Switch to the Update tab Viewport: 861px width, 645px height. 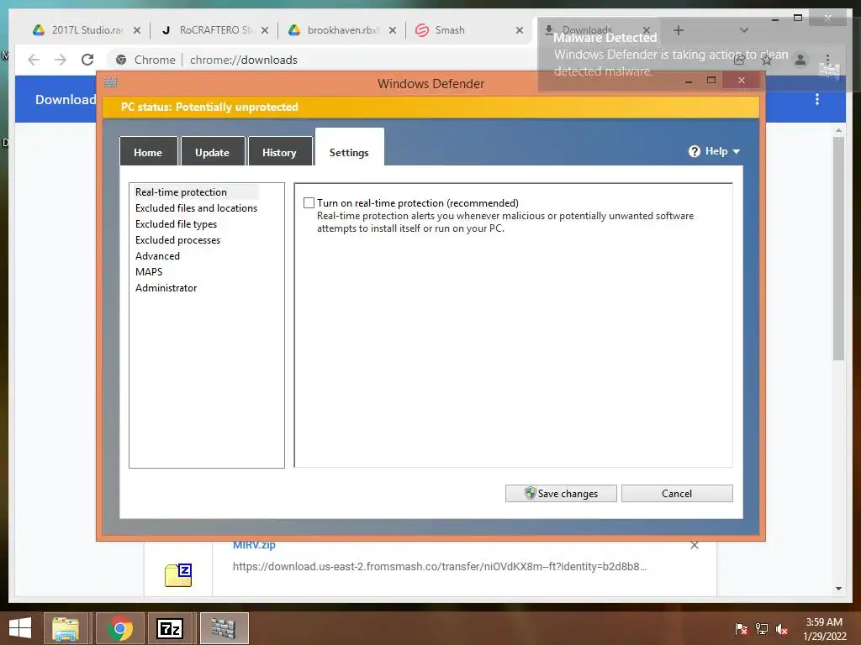click(212, 153)
